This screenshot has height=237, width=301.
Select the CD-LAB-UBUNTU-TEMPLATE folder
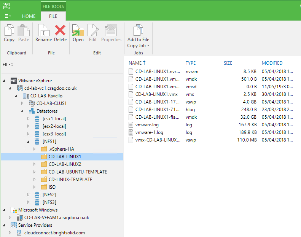78,172
